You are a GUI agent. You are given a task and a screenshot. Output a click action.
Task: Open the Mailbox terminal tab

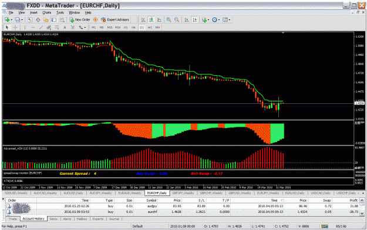point(82,219)
